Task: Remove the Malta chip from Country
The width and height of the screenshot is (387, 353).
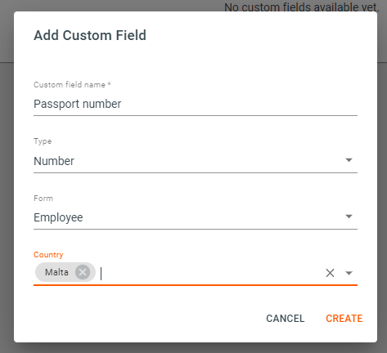Action: 83,272
